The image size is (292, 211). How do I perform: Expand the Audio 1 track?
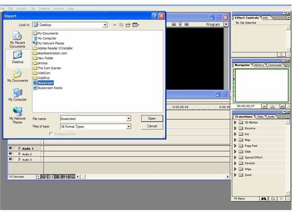point(19,148)
